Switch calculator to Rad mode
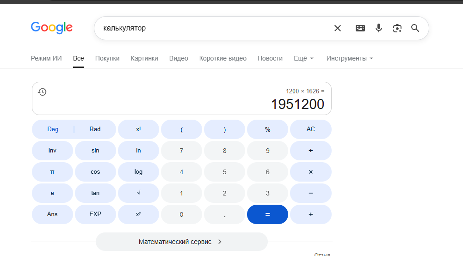Screen dimensions: 463x256 pyautogui.click(x=95, y=129)
